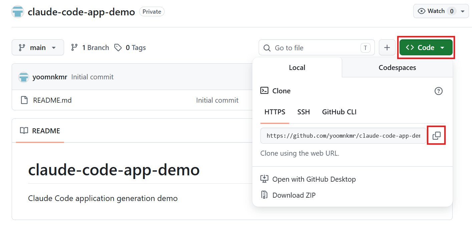The height and width of the screenshot is (227, 472).
Task: Expand the Watch dropdown arrow
Action: pos(463,11)
